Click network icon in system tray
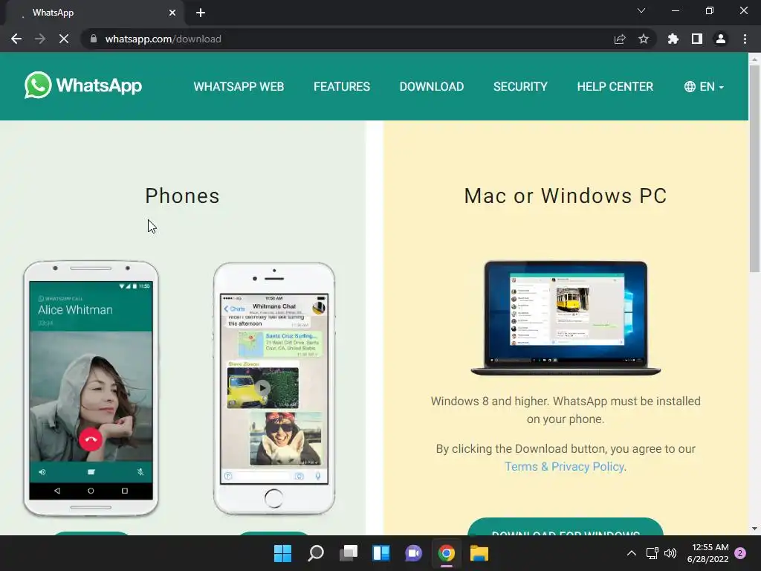761x571 pixels. click(x=652, y=553)
